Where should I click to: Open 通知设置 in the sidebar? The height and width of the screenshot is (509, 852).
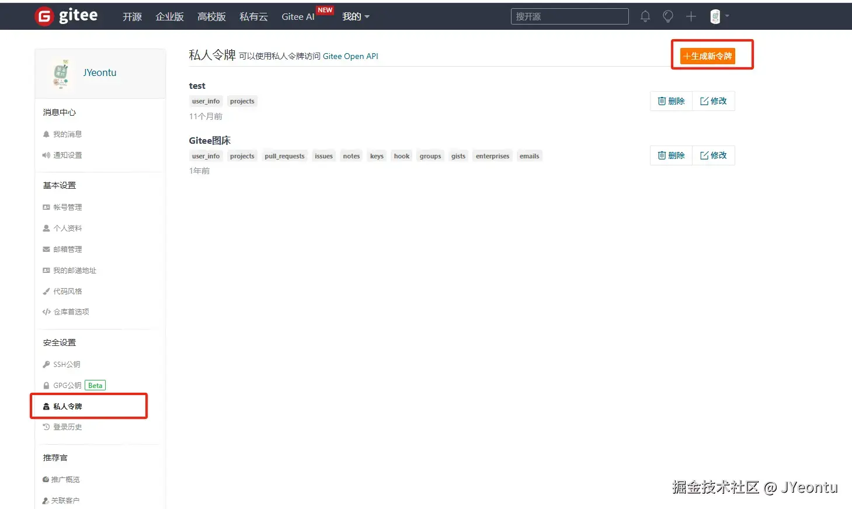[x=62, y=155]
